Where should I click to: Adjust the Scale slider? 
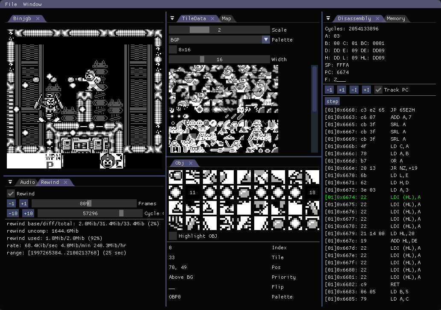(x=219, y=30)
